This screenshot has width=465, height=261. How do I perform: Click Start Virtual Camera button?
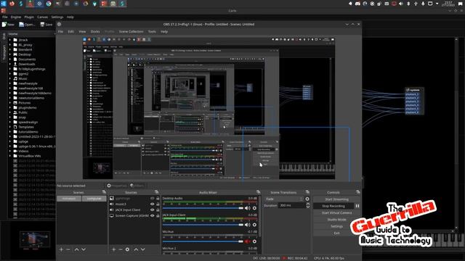tap(336, 212)
